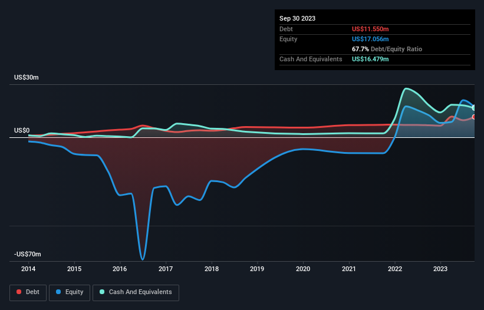
Task: Select the 2016 x-axis label
Action: click(120, 269)
